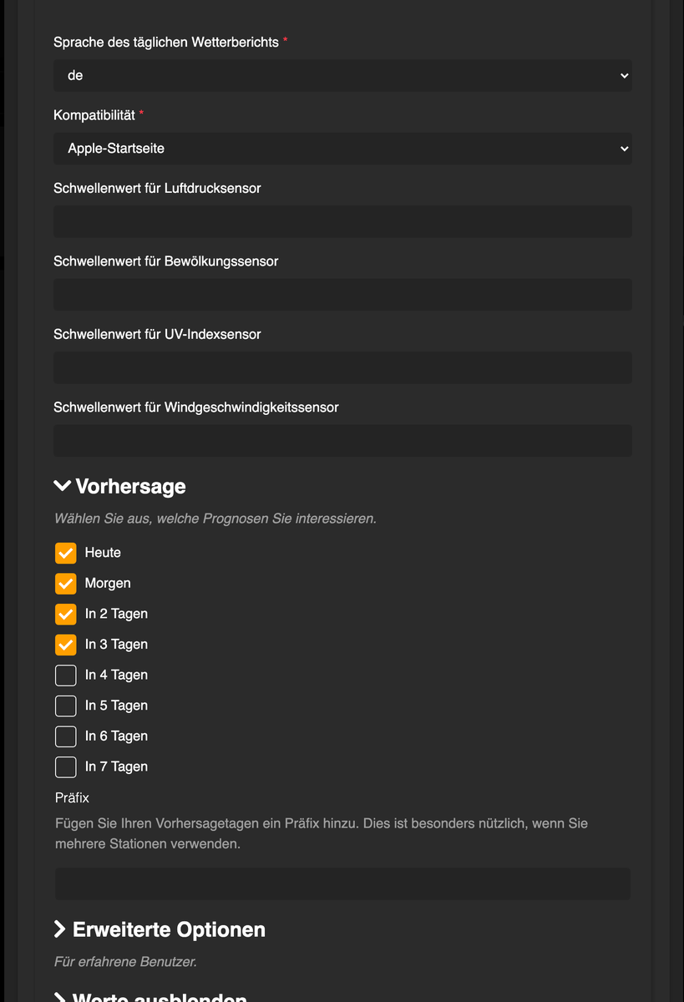
Task: Disable the In 2 Tagen checkbox
Action: coord(66,614)
